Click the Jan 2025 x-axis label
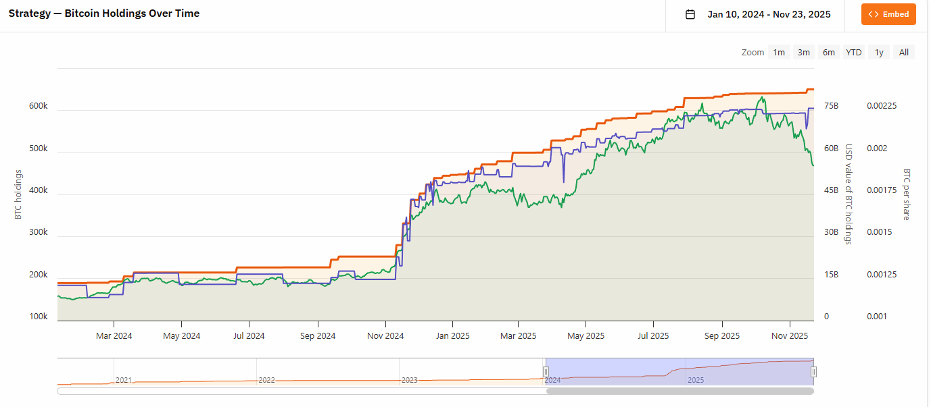Viewport: 931px width, 407px height. 452,335
